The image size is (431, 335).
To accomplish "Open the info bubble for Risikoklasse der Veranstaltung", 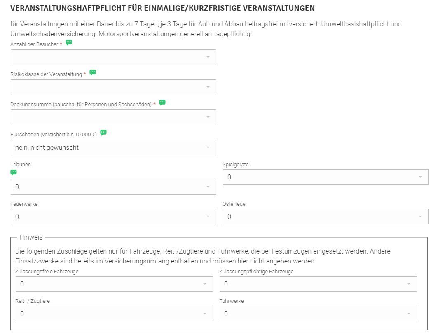I will (93, 72).
